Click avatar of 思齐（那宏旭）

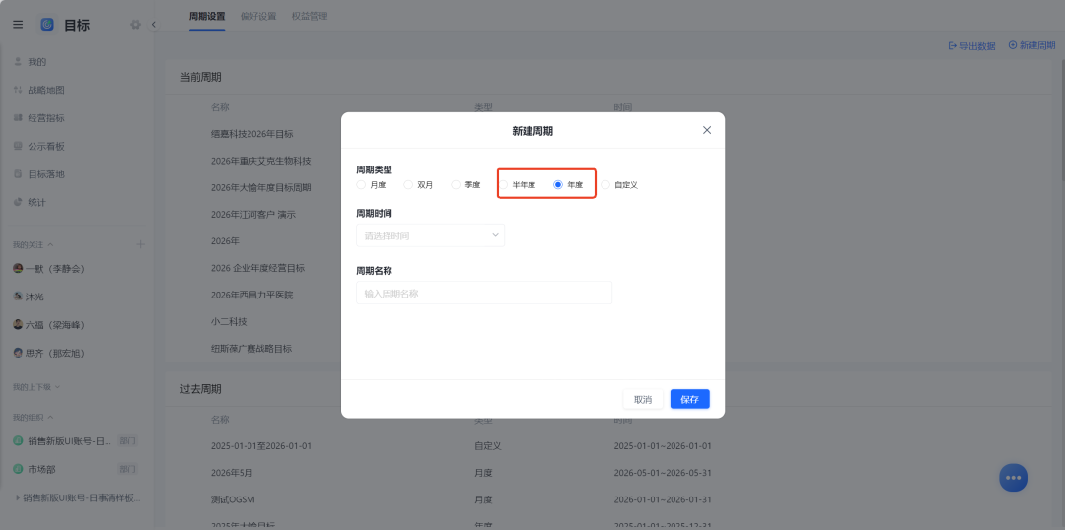coord(19,353)
